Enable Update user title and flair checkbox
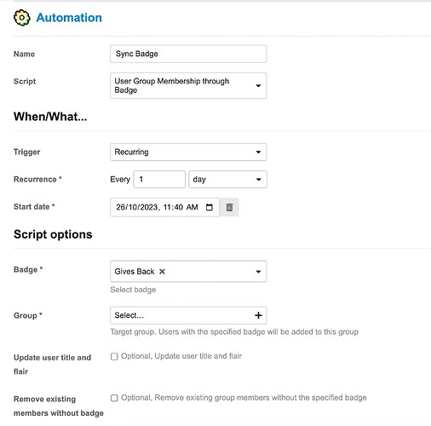Image resolution: width=431 pixels, height=426 pixels. click(x=114, y=356)
